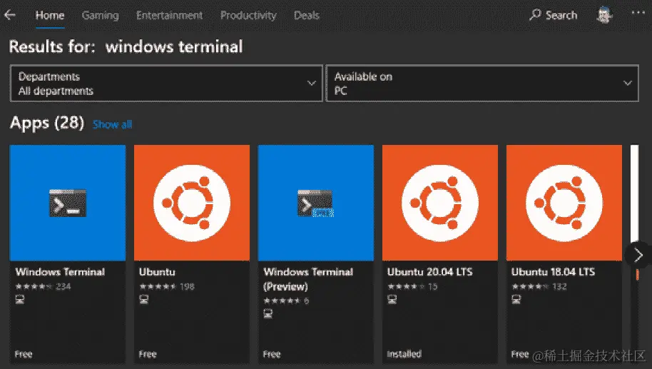Click the Search button
The image size is (652, 369).
554,16
